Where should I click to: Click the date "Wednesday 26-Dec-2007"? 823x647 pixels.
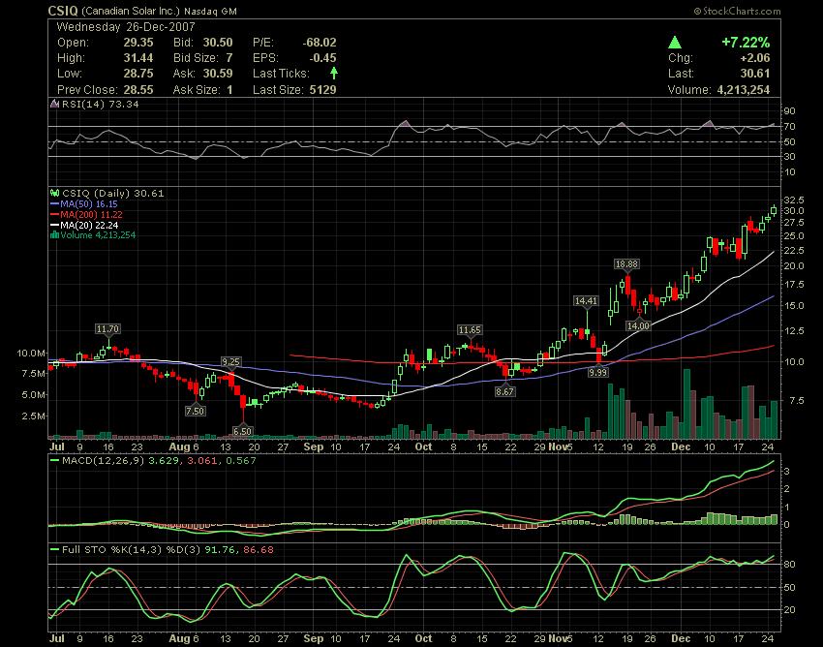126,27
